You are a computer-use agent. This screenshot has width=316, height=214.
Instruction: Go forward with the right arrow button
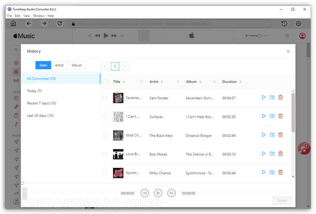pyautogui.click(x=44, y=23)
